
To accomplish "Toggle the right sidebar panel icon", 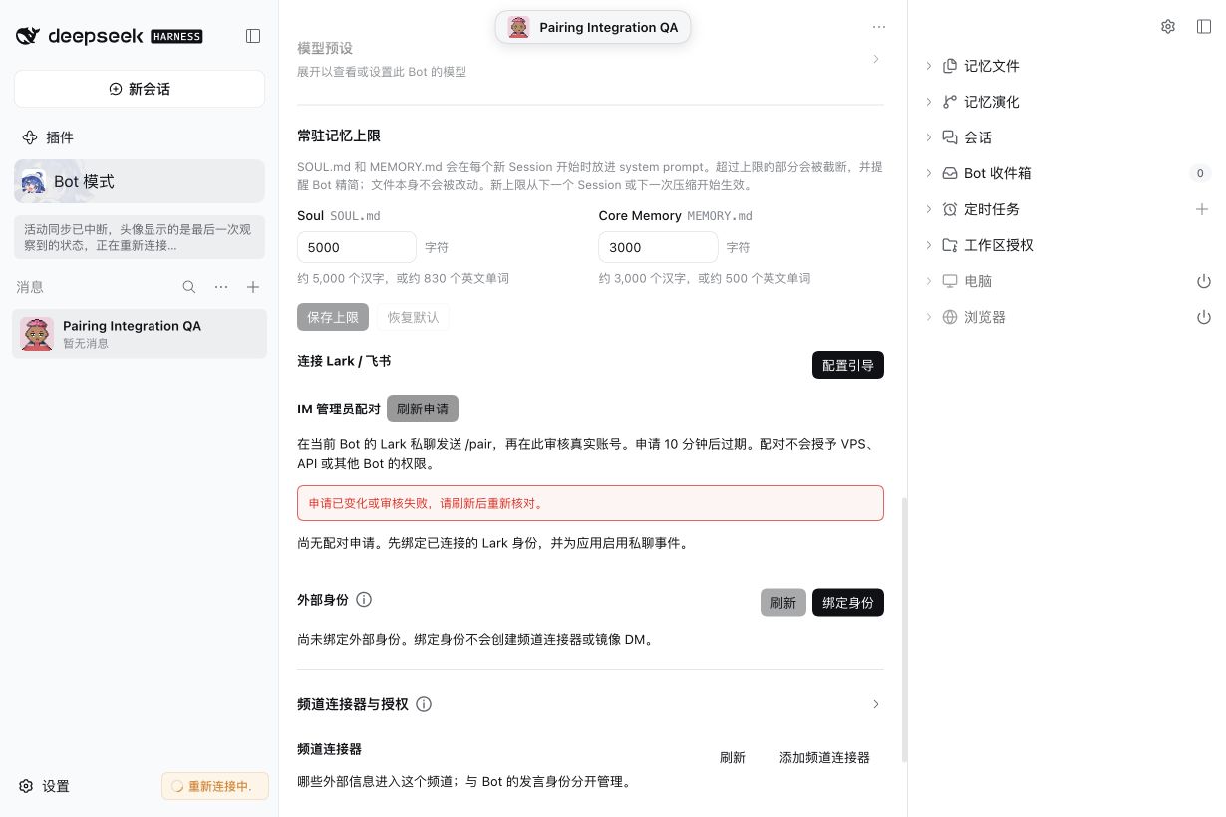I will [1204, 27].
